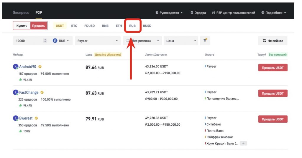
Task: Open the Все регионы dropdown
Action: (142, 41)
